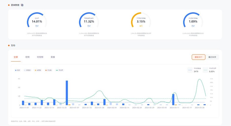Toggle the orange-dot legend series
The image size is (231, 126).
click(48, 70)
